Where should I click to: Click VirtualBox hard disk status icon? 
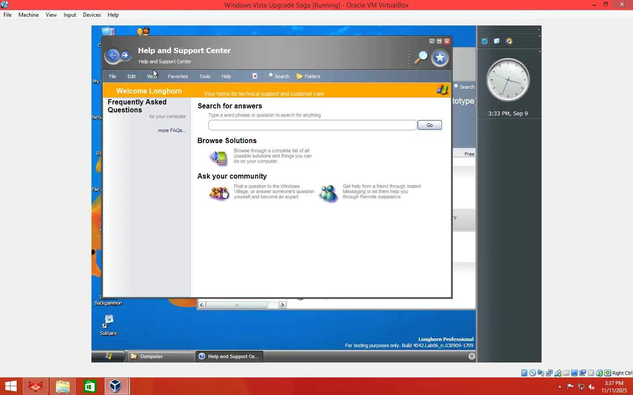[x=524, y=373]
